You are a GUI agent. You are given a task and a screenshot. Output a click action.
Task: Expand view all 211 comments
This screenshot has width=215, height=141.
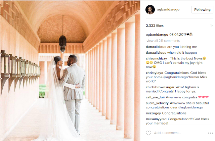pos(163,41)
